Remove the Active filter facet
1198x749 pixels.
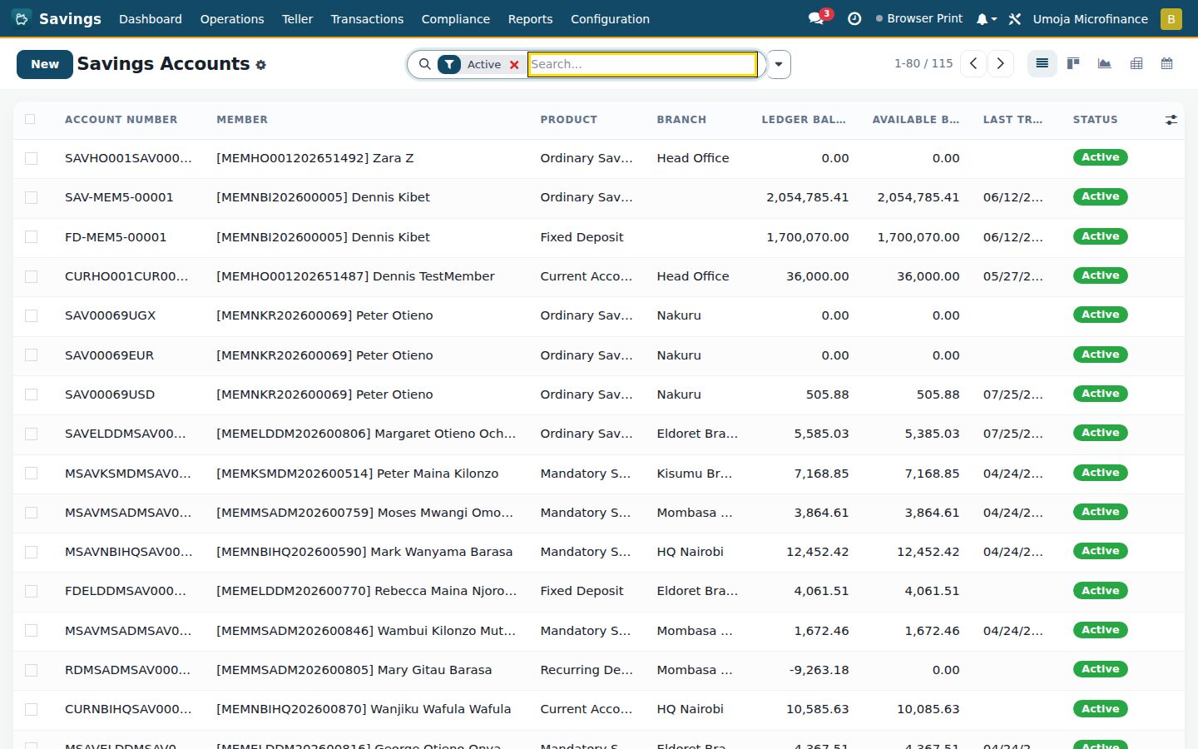(514, 64)
